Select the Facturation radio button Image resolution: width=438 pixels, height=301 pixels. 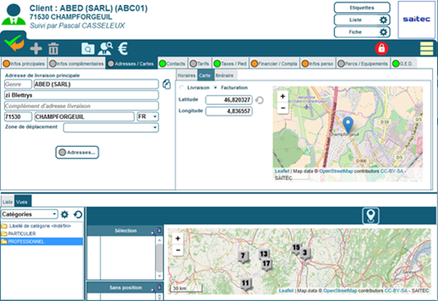coord(215,87)
